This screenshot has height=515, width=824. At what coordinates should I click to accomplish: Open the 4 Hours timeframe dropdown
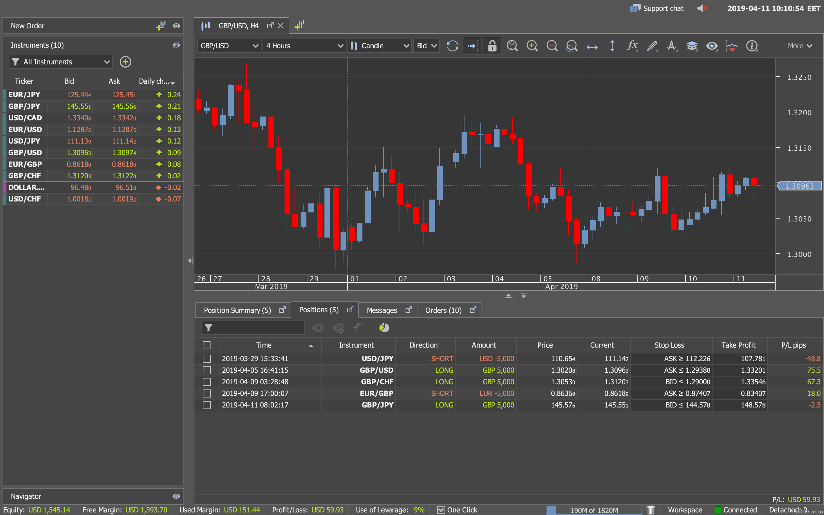click(x=304, y=46)
